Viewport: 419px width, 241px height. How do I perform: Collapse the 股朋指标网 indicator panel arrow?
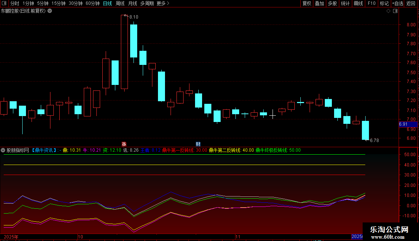click(x=3, y=150)
